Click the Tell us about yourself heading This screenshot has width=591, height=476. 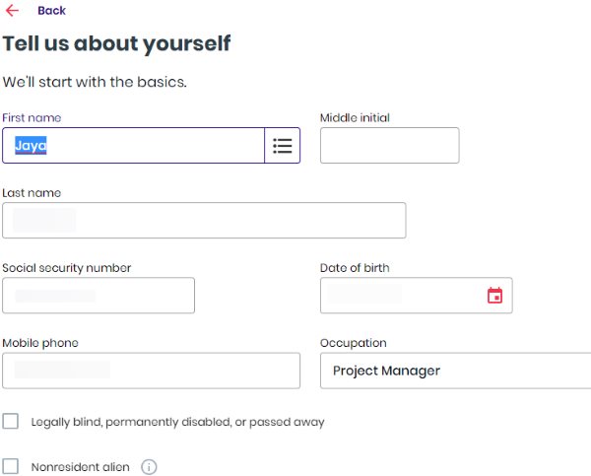coord(116,44)
